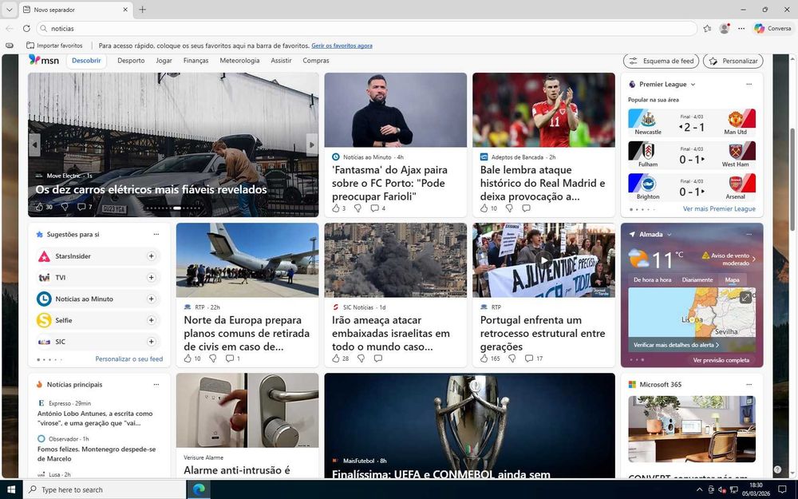Follow Selfie with the plus button

[x=151, y=320]
